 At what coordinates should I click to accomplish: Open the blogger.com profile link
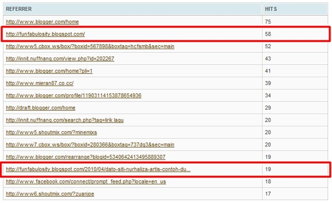coord(74,95)
